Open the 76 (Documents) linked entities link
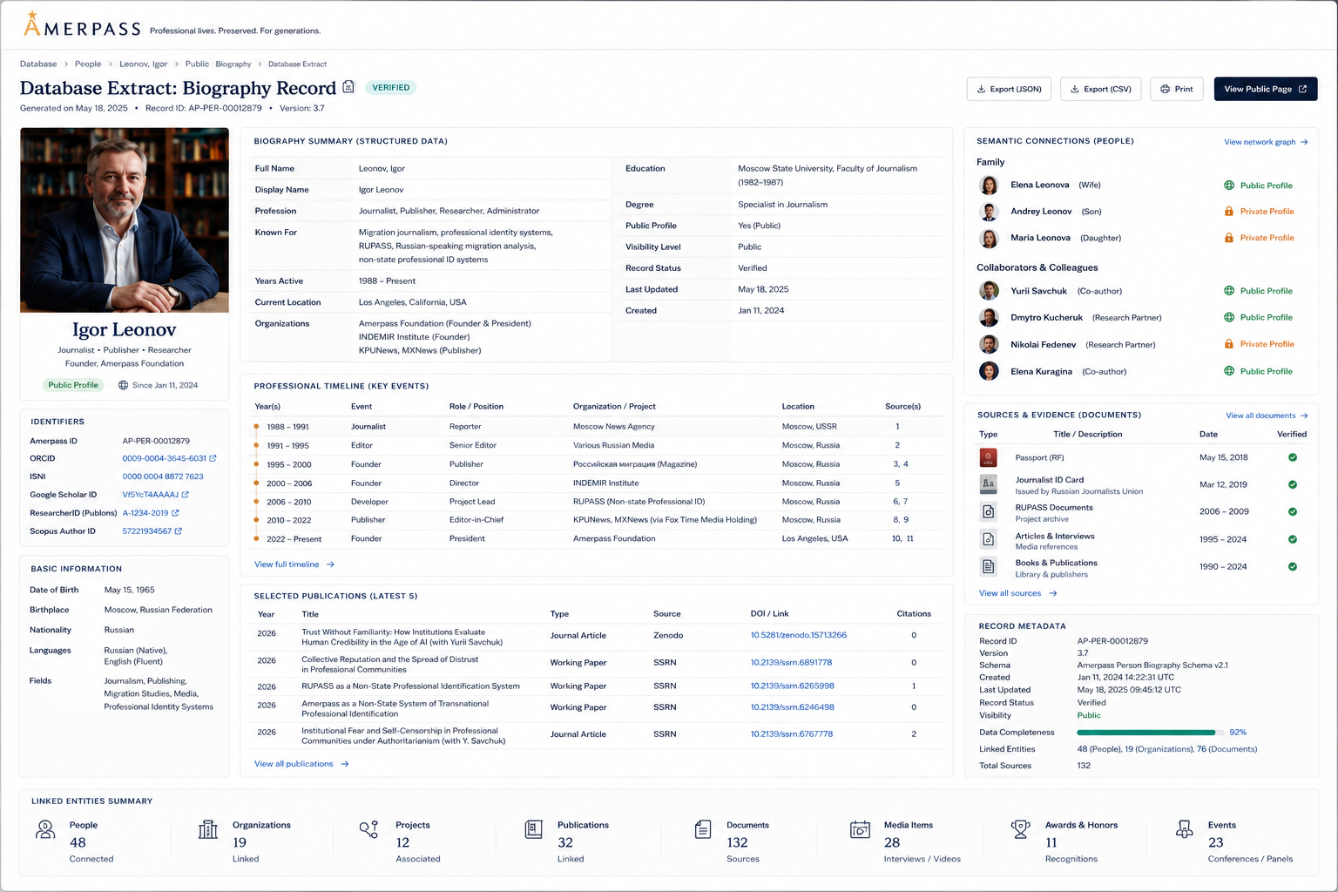This screenshot has width=1338, height=892. click(x=1227, y=749)
